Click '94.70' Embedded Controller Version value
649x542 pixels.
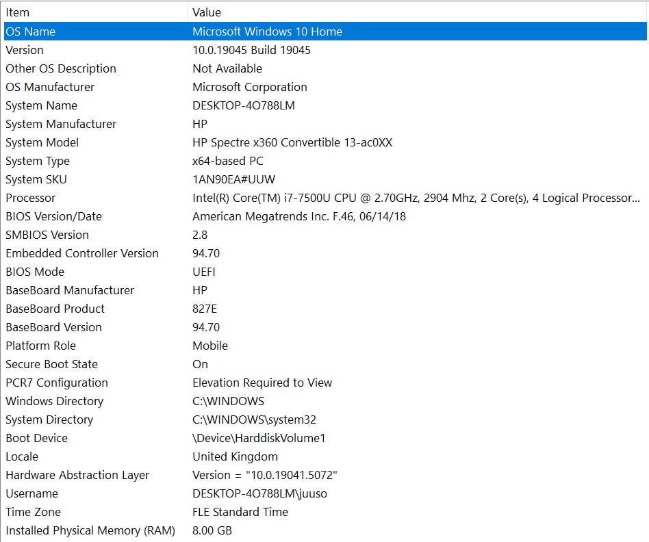click(206, 253)
